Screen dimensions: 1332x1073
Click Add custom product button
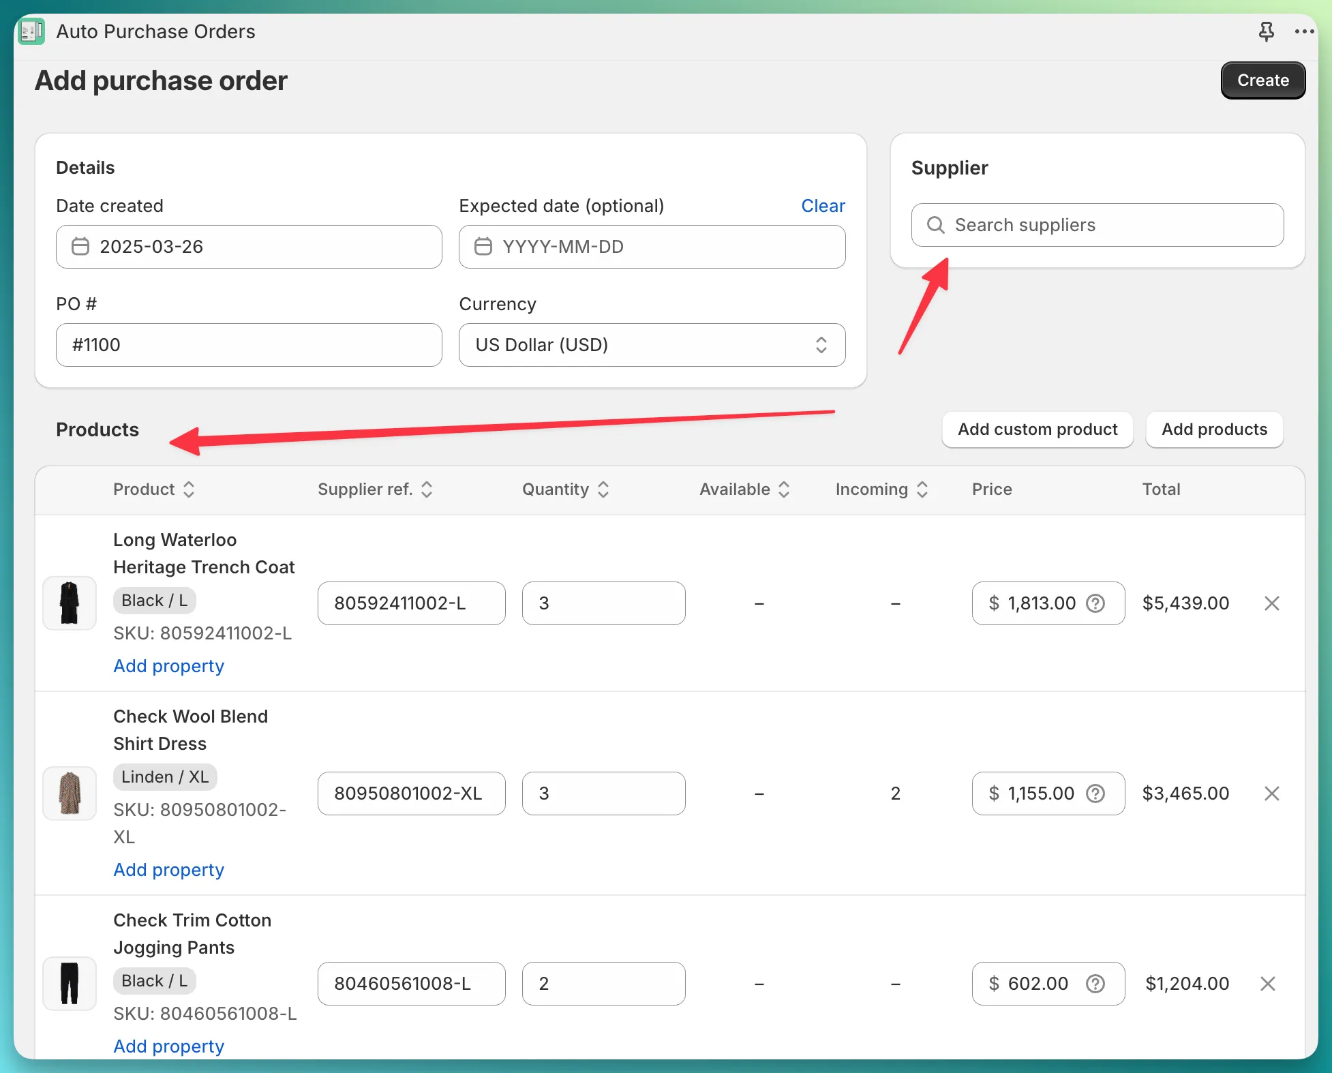click(1038, 429)
